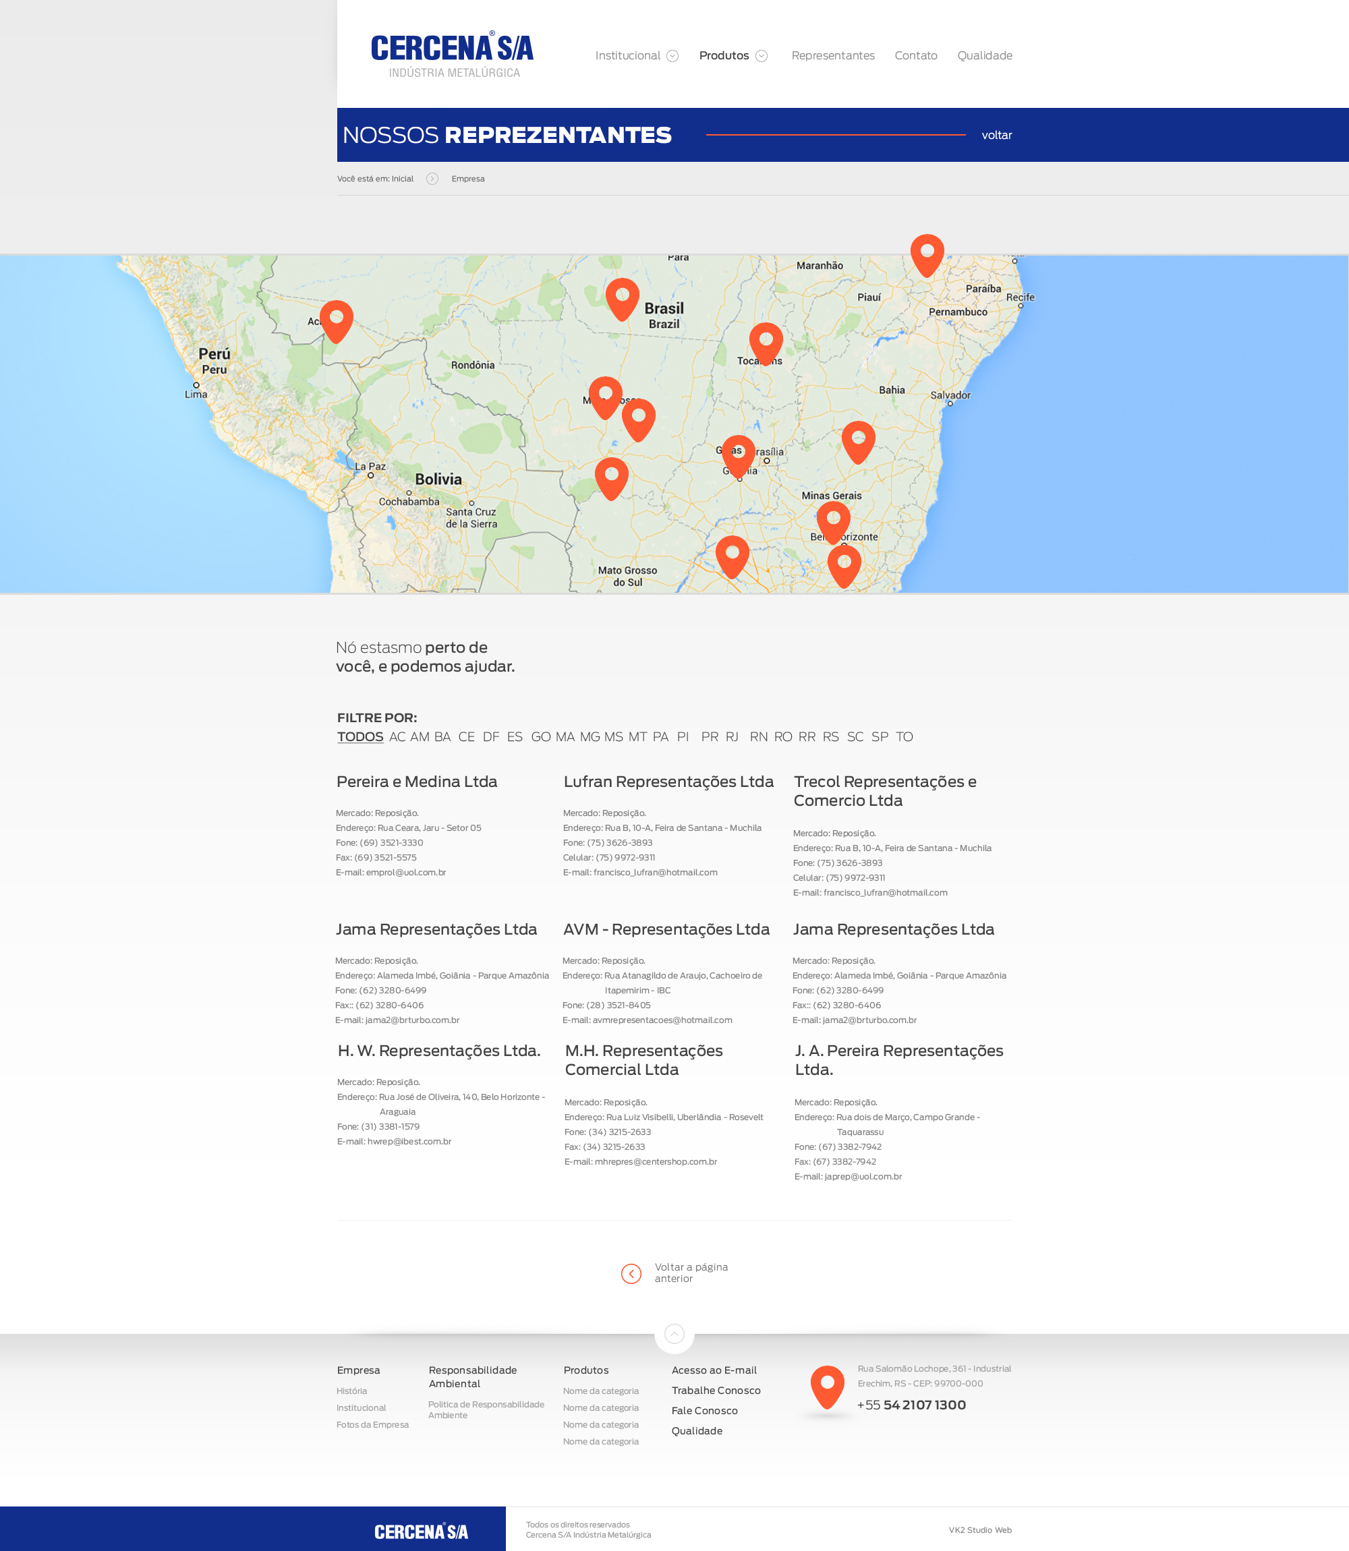
Task: Open the Qualidade menu item in header
Action: coord(985,56)
